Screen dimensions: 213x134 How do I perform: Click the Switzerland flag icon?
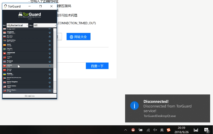click(5, 53)
